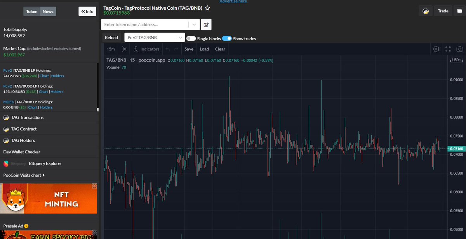466x239 pixels.
Task: Click the Presale Ad info icon
Action: coord(26,226)
